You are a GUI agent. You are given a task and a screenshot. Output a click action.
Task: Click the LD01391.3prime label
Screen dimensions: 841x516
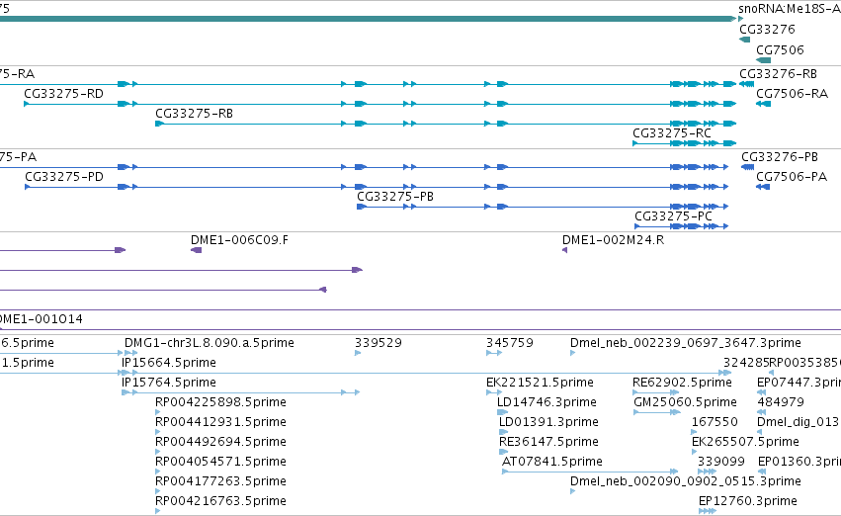click(548, 423)
